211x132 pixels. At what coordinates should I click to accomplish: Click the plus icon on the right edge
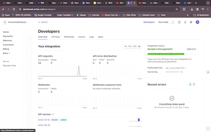[x=208, y=72]
